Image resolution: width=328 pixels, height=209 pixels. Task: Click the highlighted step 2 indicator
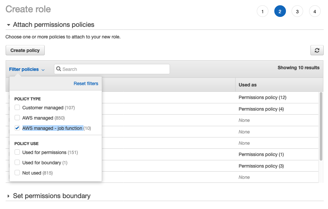point(280,11)
